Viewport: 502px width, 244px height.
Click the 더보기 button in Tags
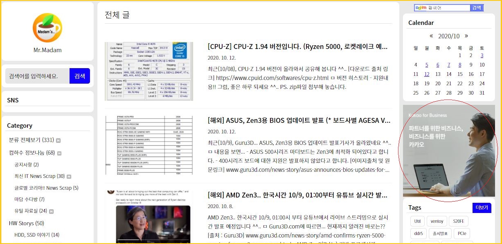pos(482,208)
